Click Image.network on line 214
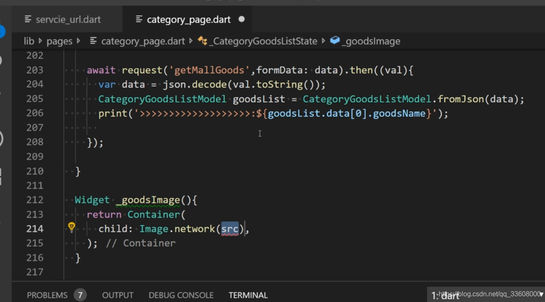 177,229
